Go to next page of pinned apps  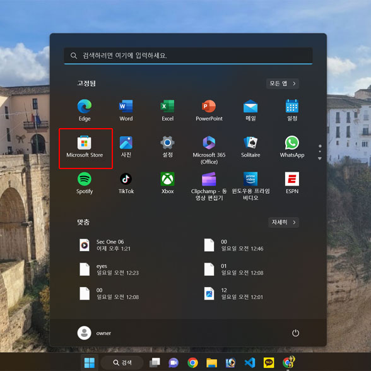pos(320,158)
